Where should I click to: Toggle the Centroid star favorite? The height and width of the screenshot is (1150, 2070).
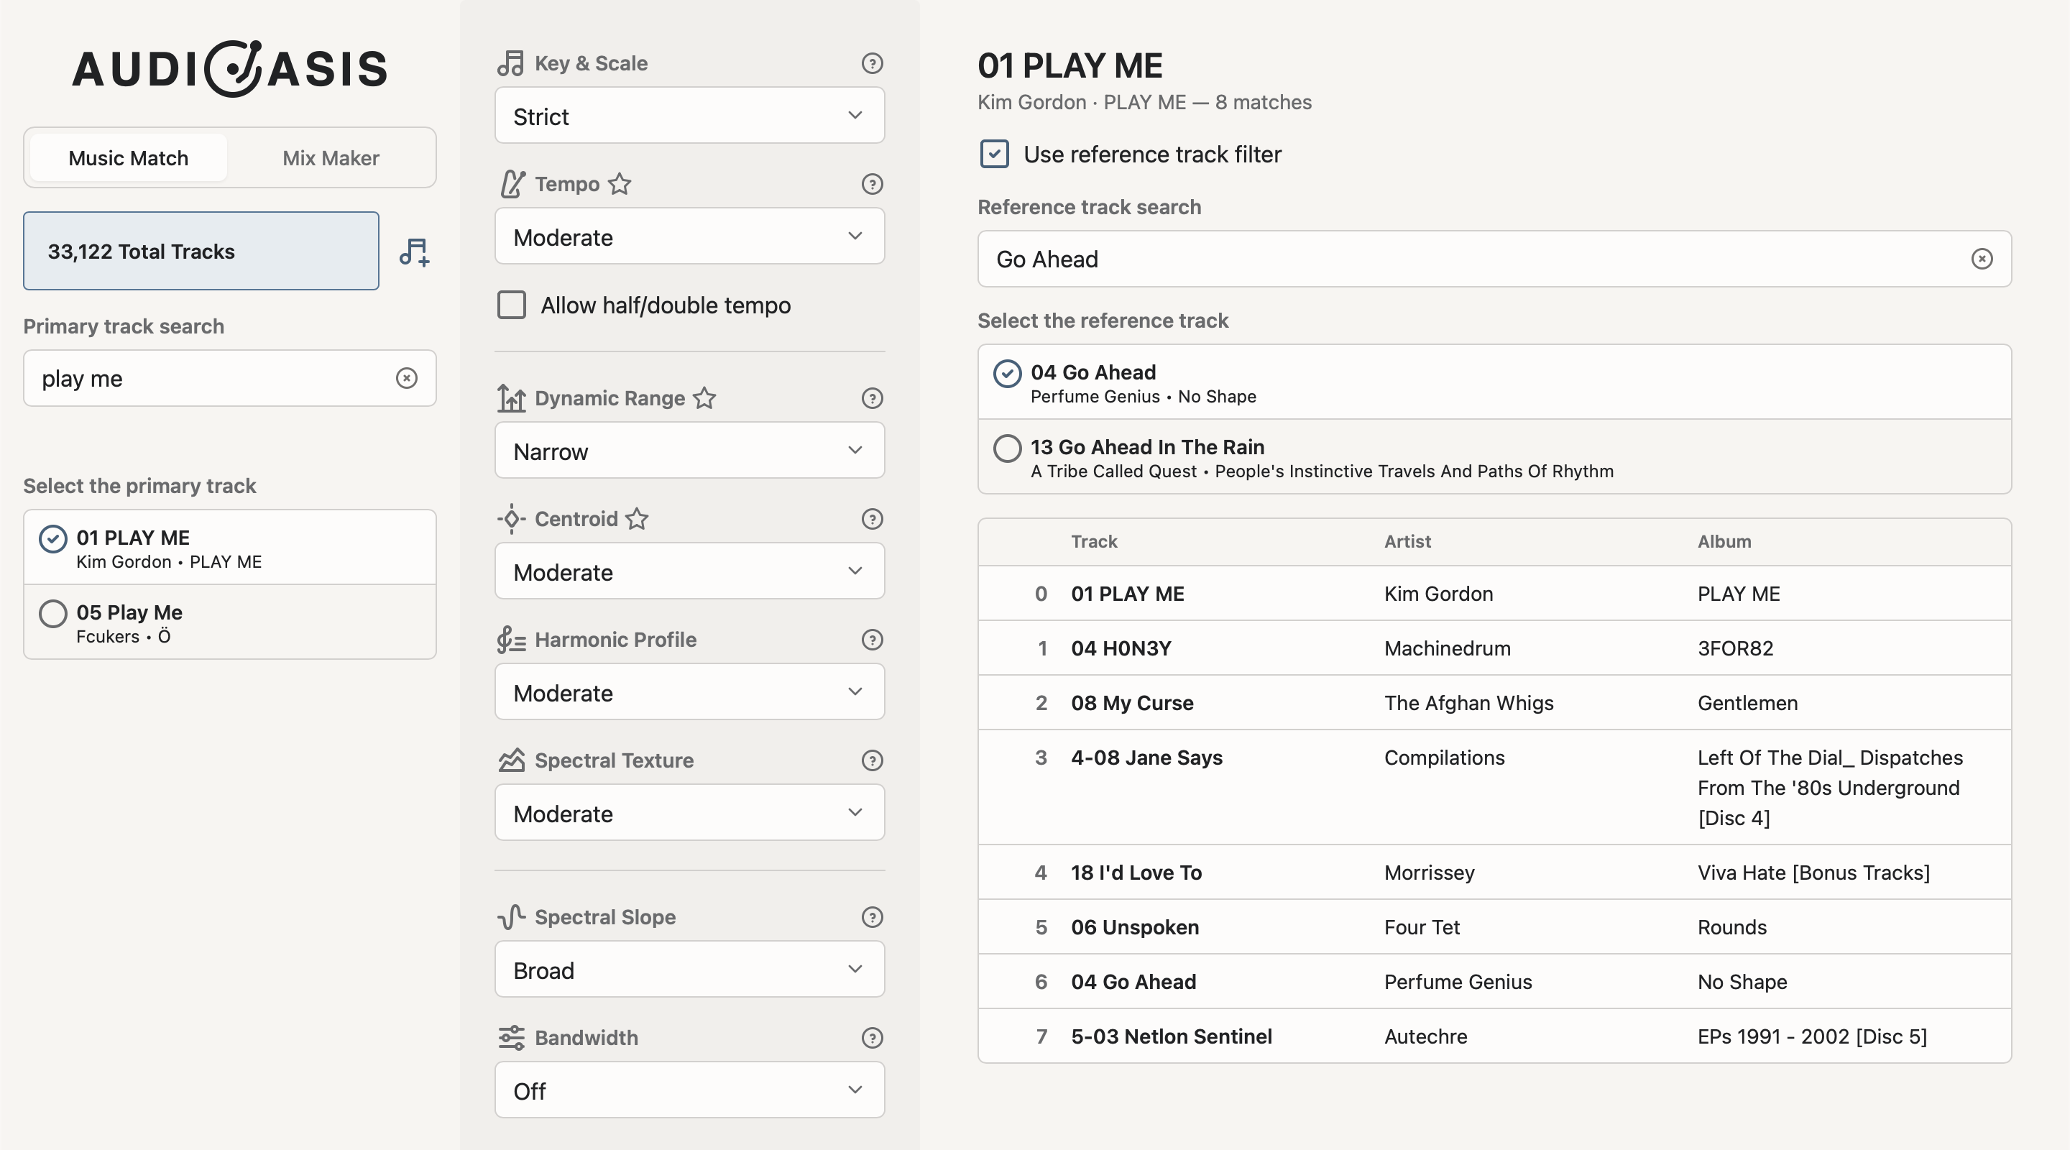638,518
